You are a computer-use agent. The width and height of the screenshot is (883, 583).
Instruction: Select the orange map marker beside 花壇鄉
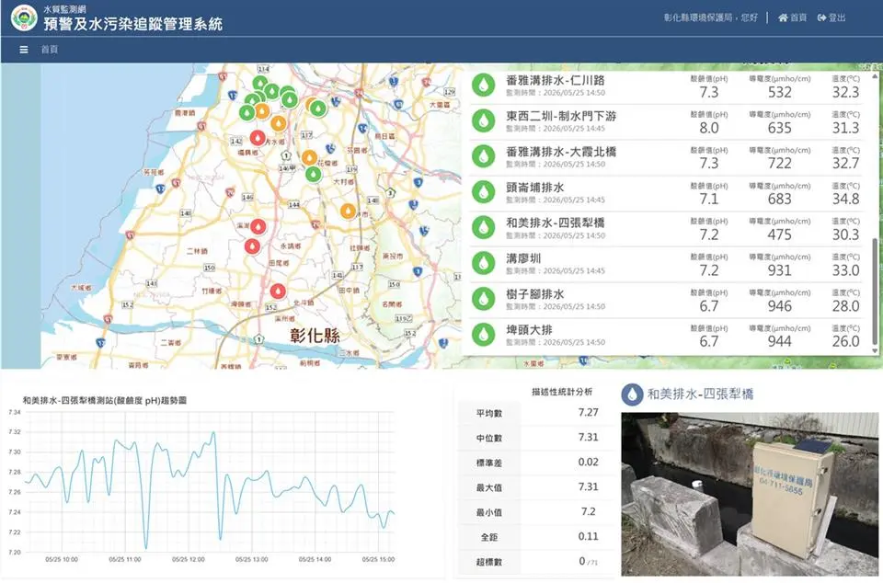pyautogui.click(x=309, y=157)
